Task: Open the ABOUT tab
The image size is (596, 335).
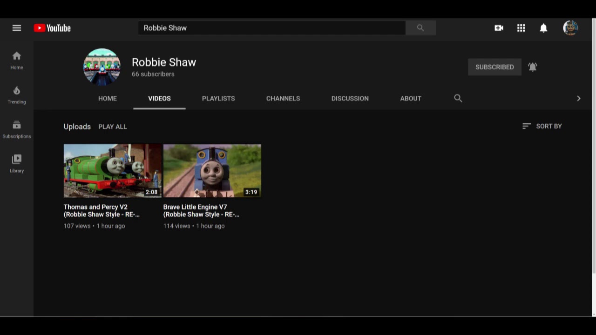Action: point(411,98)
